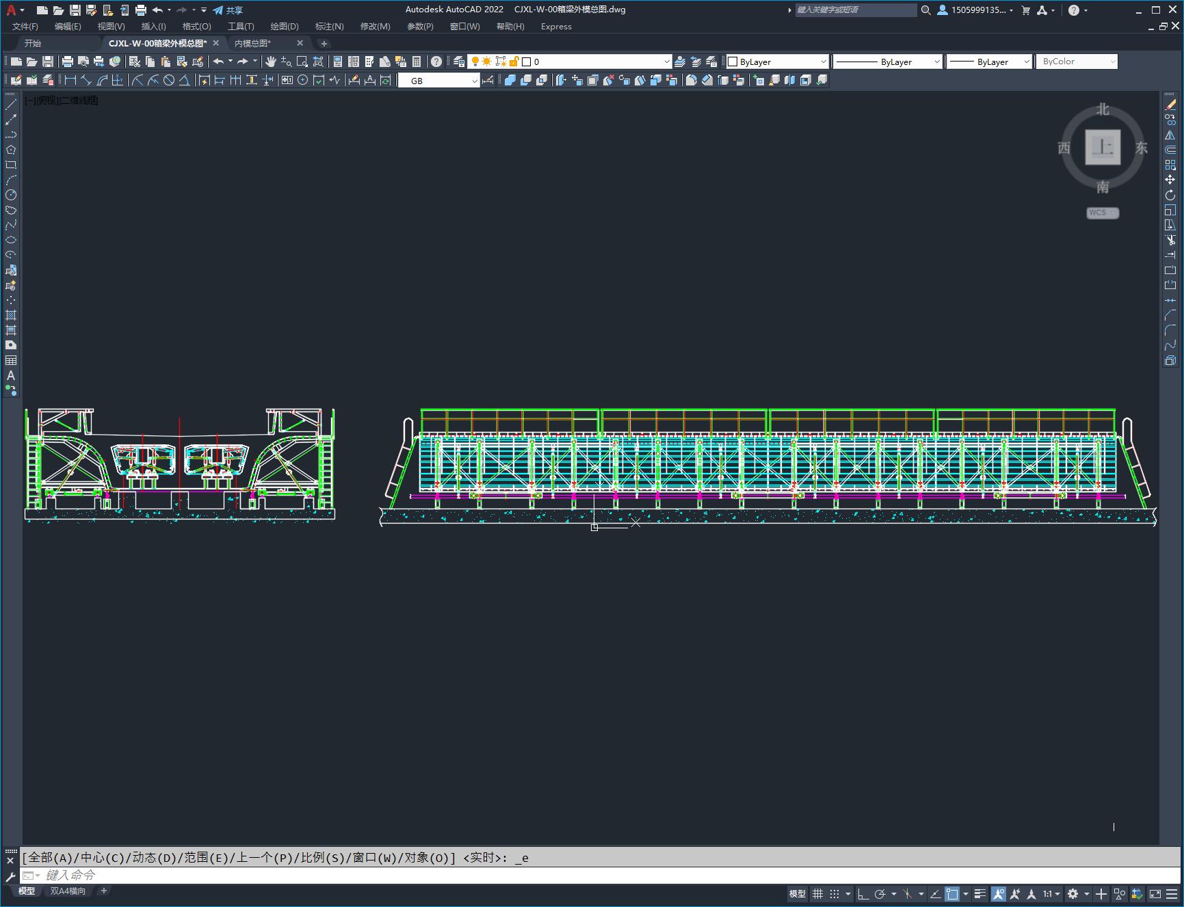
Task: Pick the Erase tool in the modify toolbar
Action: [x=1170, y=105]
